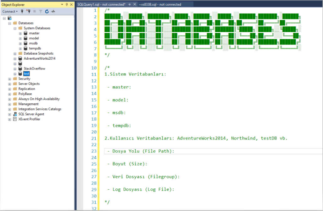The height and width of the screenshot is (211, 323).
Task: Toggle auto-hide pin on Object Explorer
Action: [67, 5]
